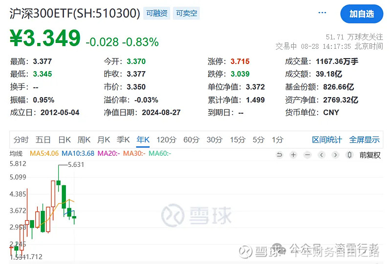The height and width of the screenshot is (264, 391).
Task: Switch to the 120分 chart tab
Action: [x=166, y=140]
